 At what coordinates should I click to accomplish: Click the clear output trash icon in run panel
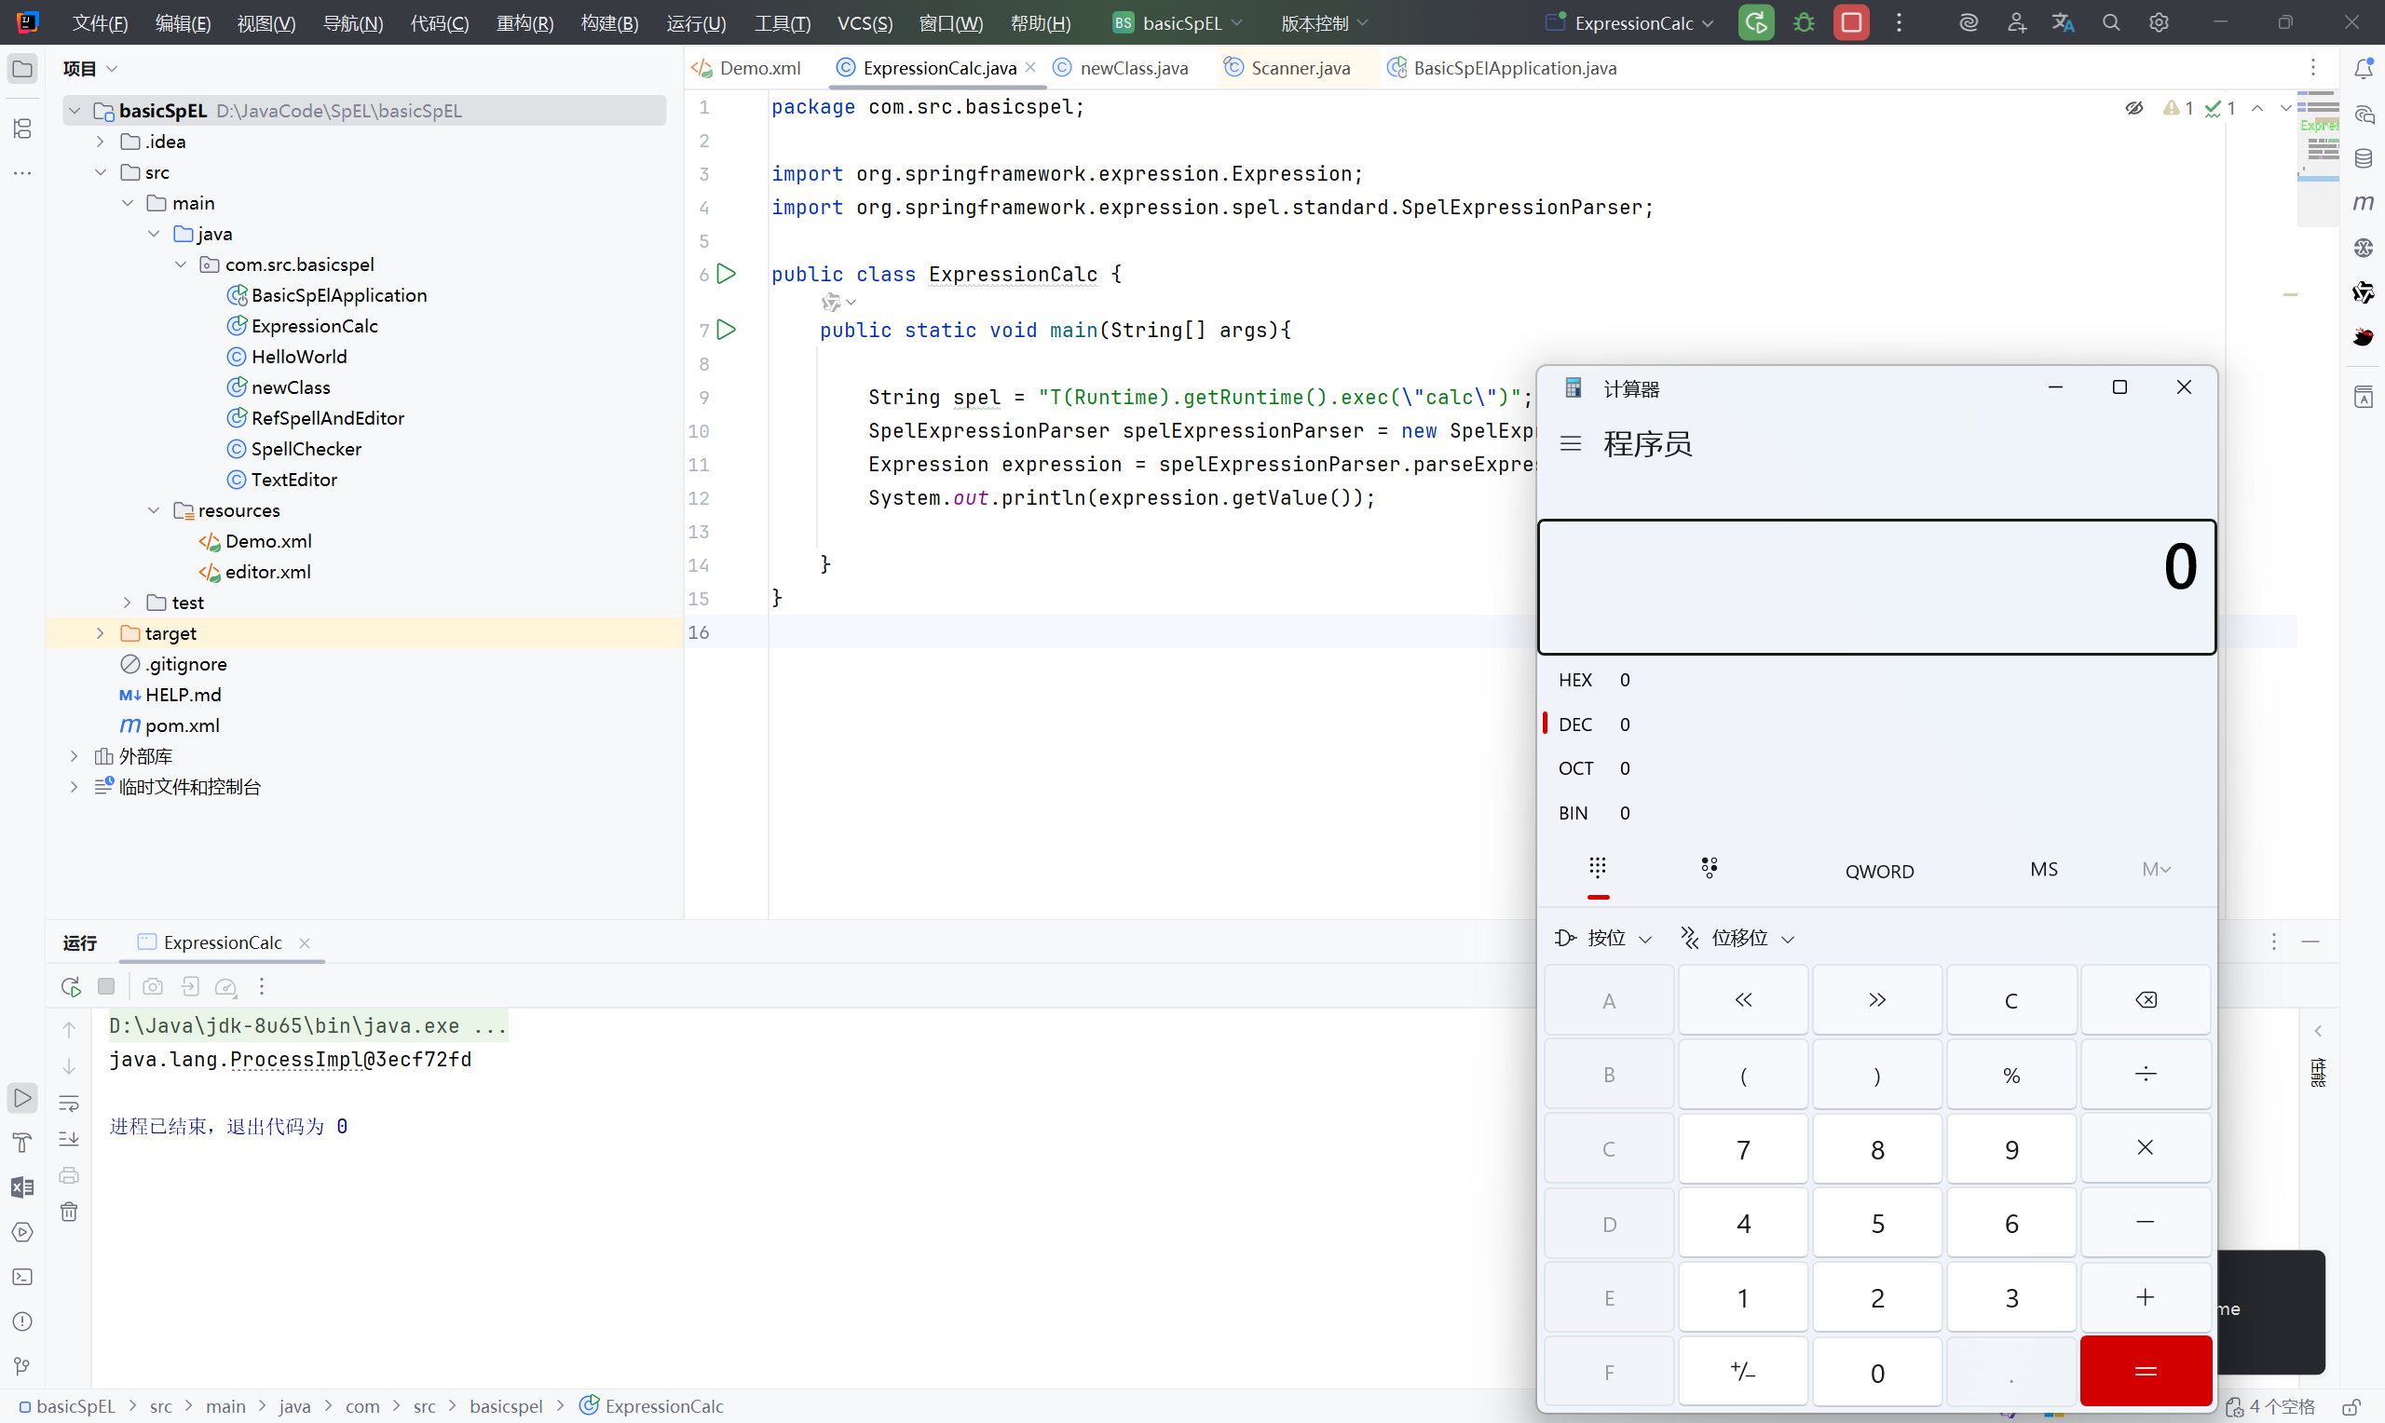[69, 1212]
